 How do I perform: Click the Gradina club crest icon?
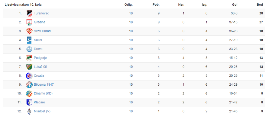29,22
